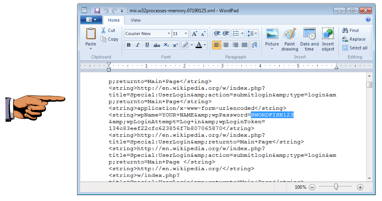Open the font color dropdown arrow
Viewport: 382px width, 201px height.
pyautogui.click(x=205, y=45)
